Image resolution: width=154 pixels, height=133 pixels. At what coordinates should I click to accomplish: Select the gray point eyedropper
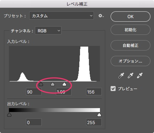pyautogui.click(x=131, y=75)
